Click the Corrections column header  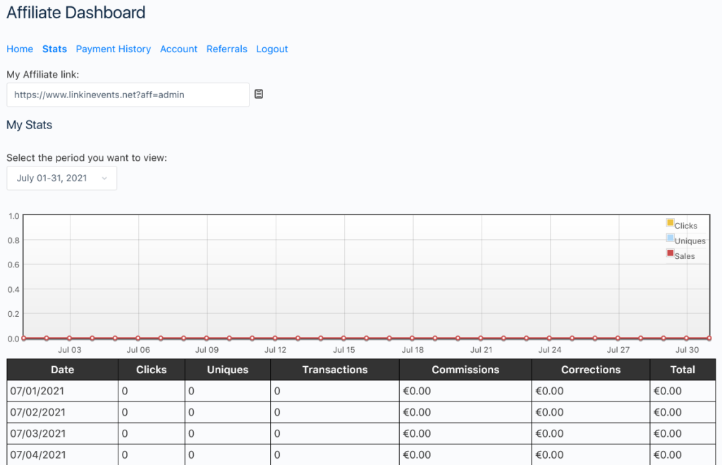point(591,370)
